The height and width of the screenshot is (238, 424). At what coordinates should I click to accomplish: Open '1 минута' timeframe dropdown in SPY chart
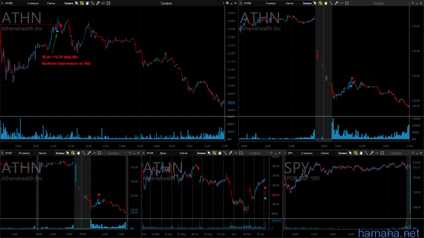click(309, 153)
